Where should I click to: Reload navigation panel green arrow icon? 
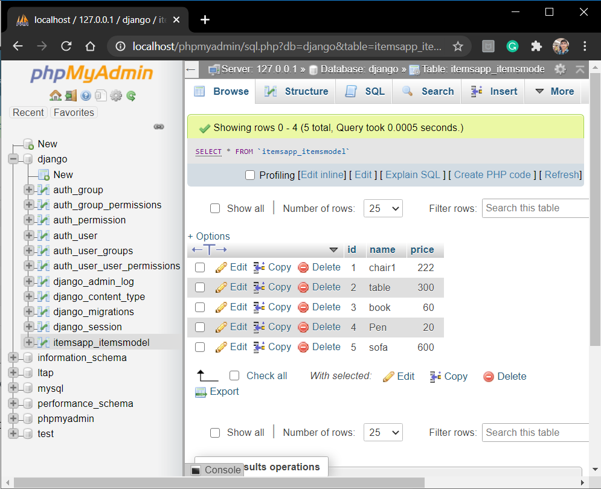click(131, 95)
